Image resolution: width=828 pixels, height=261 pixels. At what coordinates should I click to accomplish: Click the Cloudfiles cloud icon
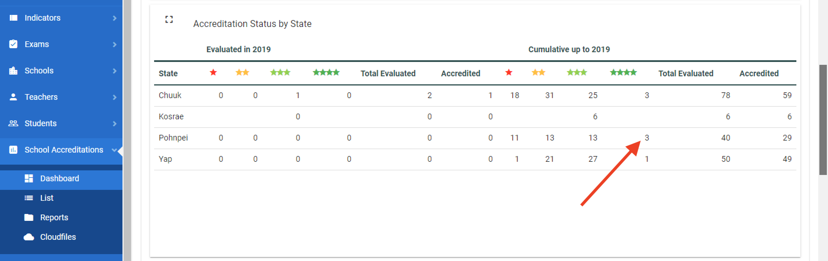click(29, 237)
